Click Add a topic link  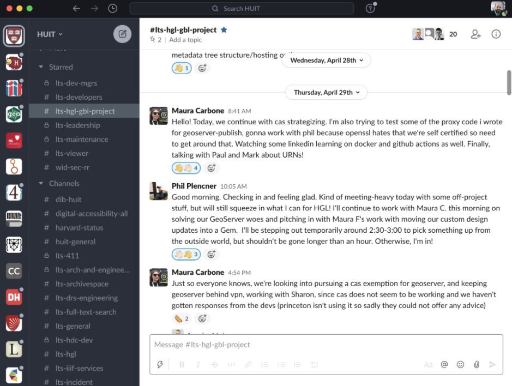(x=185, y=39)
